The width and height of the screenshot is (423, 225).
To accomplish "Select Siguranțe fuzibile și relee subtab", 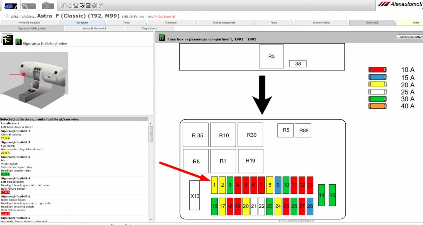I will (x=32, y=28).
